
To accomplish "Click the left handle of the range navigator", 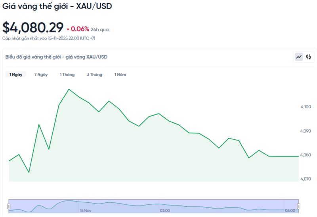I will tap(8, 206).
